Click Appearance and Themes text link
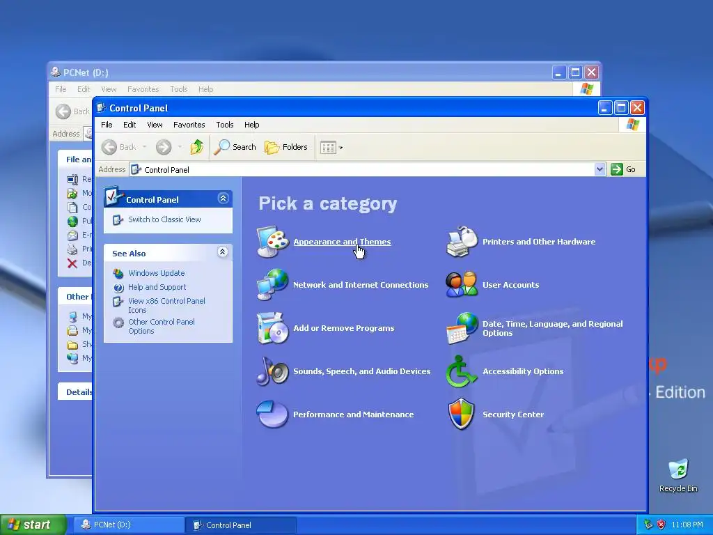The image size is (713, 535). coord(342,242)
